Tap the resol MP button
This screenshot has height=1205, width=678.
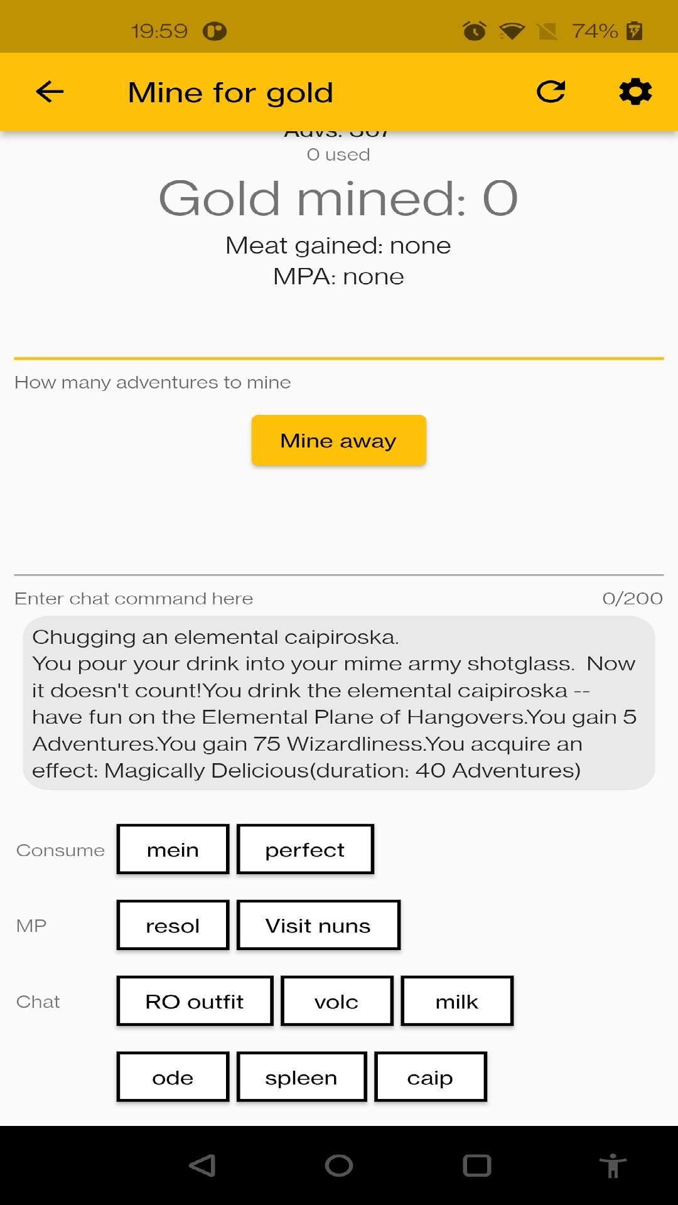click(173, 925)
